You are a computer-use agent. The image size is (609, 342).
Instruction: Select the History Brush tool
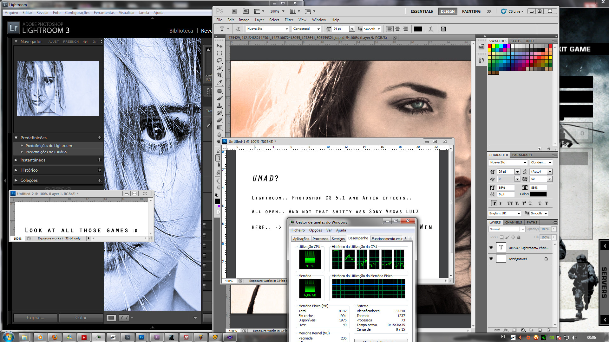click(219, 113)
